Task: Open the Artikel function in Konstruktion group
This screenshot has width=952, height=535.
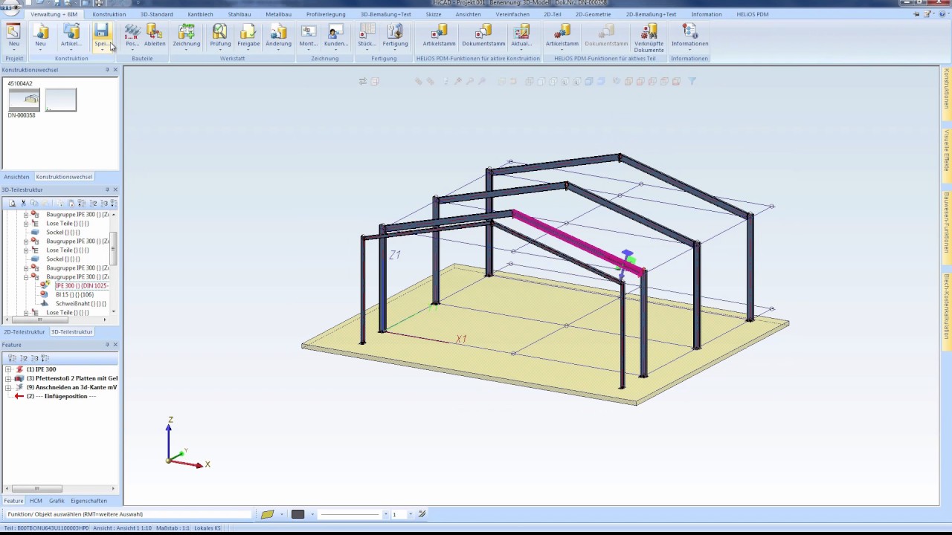Action: 71,34
